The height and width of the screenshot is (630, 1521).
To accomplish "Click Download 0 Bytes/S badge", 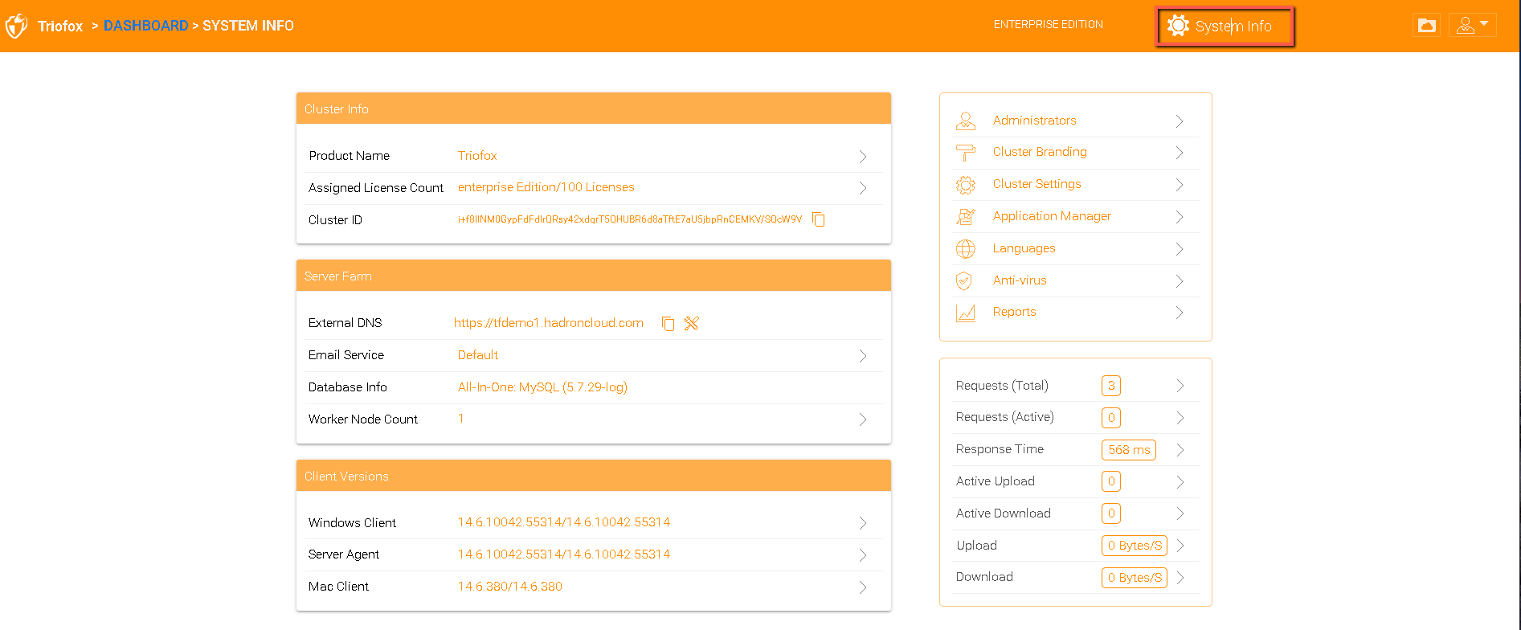I will [x=1135, y=578].
